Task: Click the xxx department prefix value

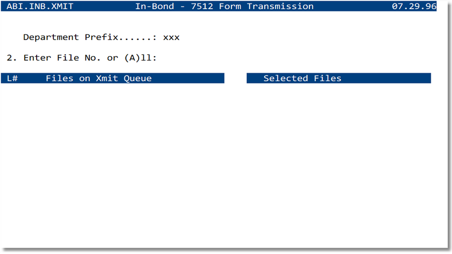Action: click(171, 37)
